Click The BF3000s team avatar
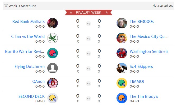Screen dimensions: 177x112 [122, 23]
